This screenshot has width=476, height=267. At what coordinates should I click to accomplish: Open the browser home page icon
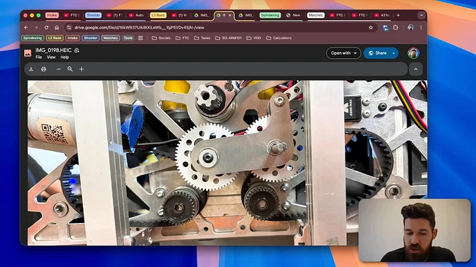[x=57, y=27]
